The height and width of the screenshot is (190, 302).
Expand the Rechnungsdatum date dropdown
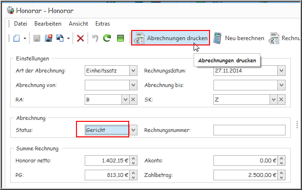point(281,71)
